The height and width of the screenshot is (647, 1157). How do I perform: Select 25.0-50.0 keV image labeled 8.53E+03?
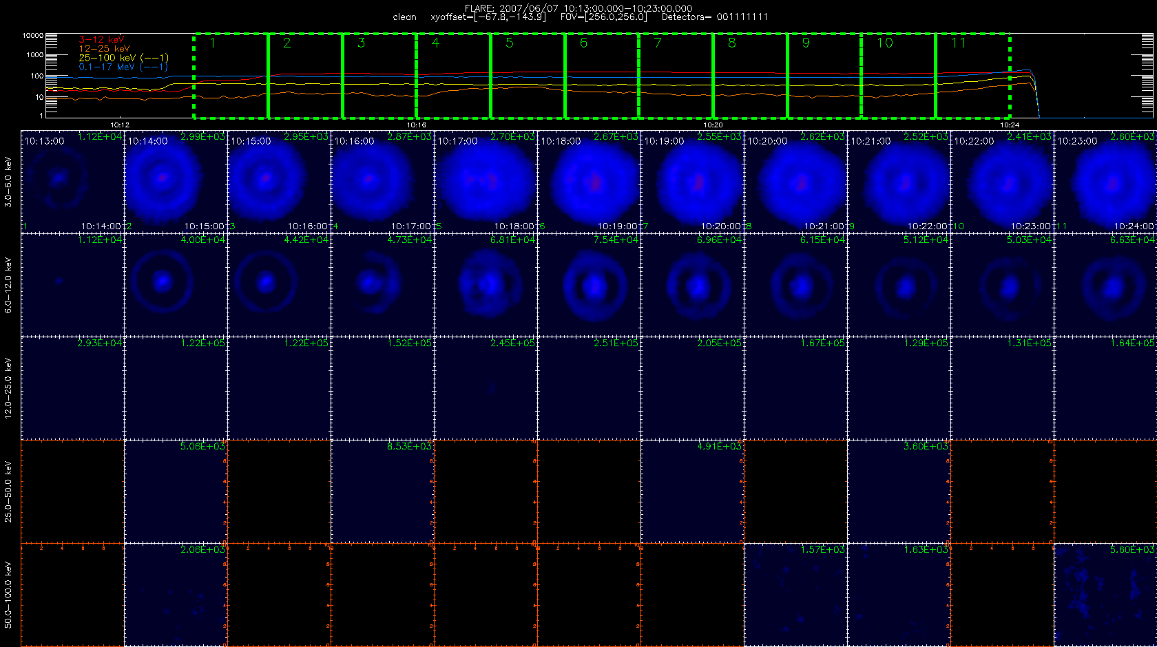[x=383, y=491]
